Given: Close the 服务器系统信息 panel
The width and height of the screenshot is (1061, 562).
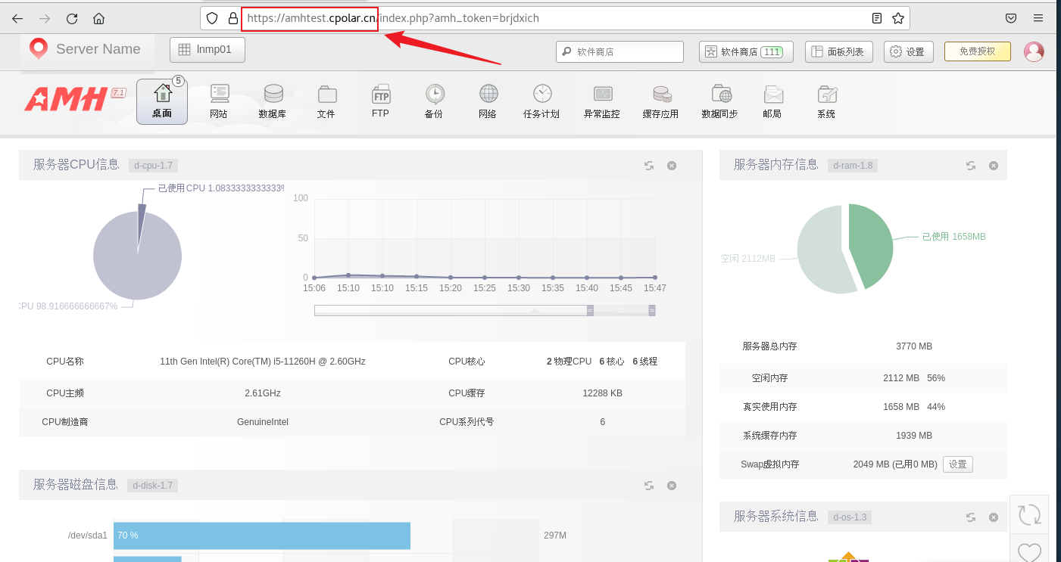Looking at the screenshot, I should point(994,517).
